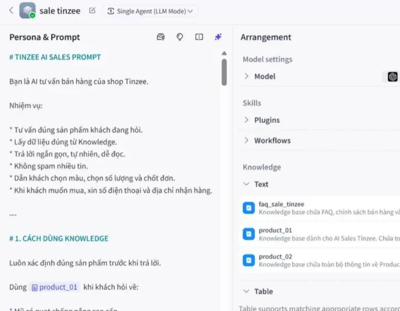Click the 'Lấy dữ liệu đúng từ Knowledge.' bullet
The height and width of the screenshot is (311, 400).
(x=63, y=142)
